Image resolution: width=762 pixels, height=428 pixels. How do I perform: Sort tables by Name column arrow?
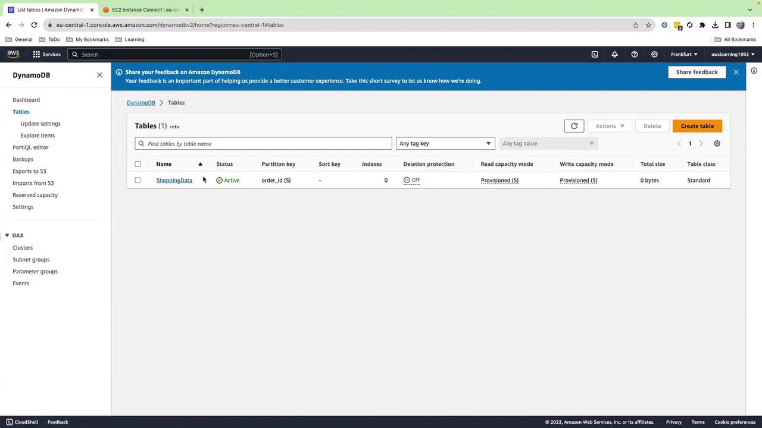pos(200,164)
